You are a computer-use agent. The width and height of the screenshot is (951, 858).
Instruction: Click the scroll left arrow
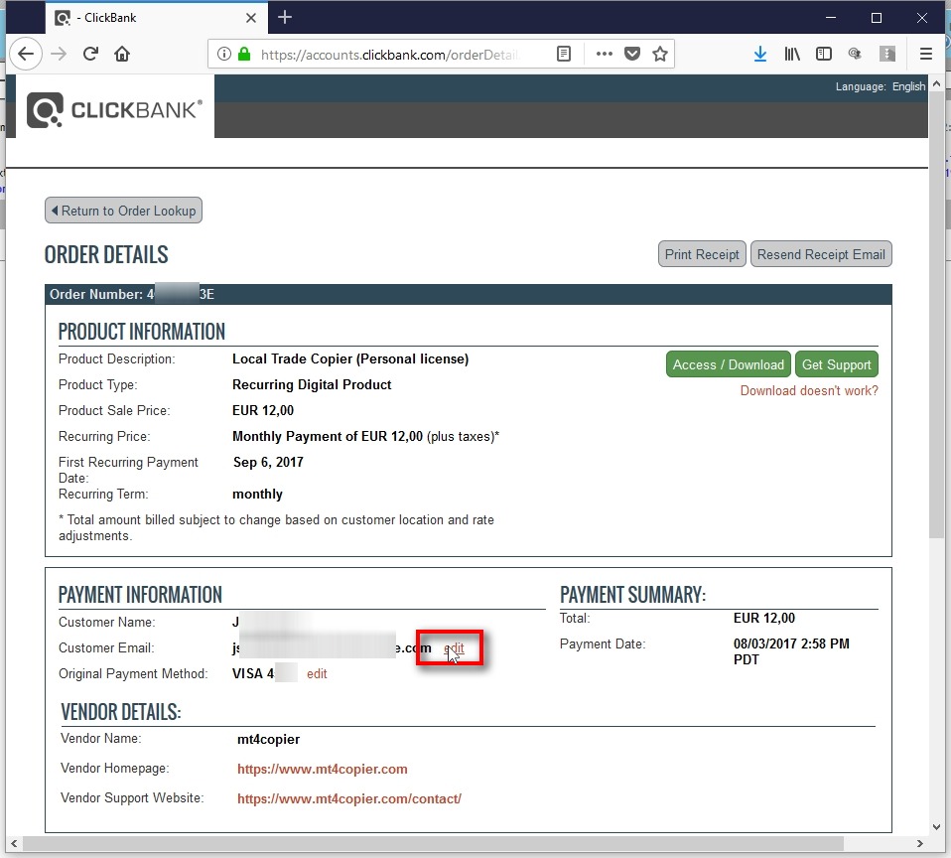click(x=13, y=843)
